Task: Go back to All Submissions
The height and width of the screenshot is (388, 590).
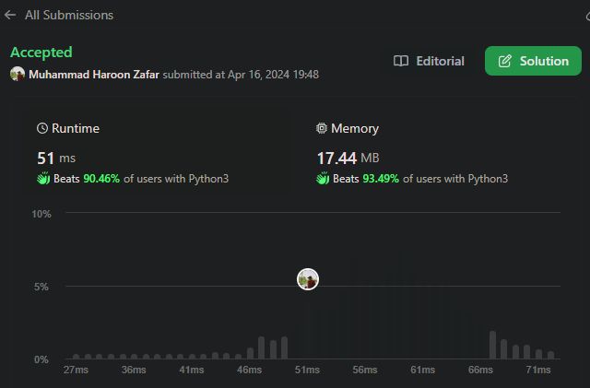Action: [69, 15]
